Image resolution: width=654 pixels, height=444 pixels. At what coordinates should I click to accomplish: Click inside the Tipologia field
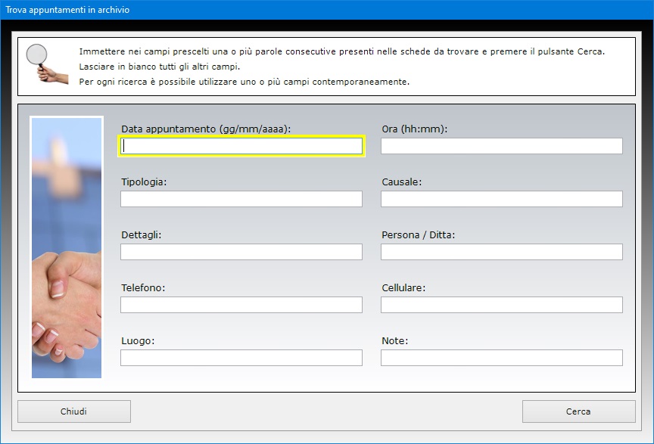pyautogui.click(x=241, y=199)
